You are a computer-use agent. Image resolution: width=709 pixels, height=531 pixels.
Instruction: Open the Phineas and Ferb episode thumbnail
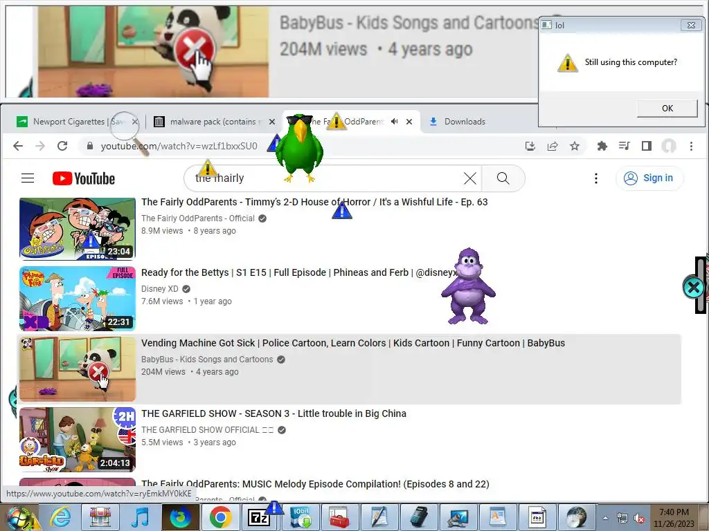(x=78, y=299)
